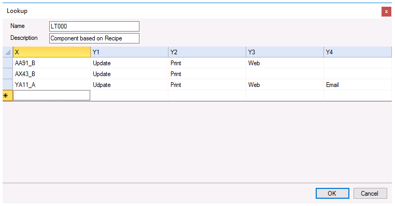Click empty Y3 cell of AX43_B row
This screenshot has width=395, height=206.
pos(285,73)
